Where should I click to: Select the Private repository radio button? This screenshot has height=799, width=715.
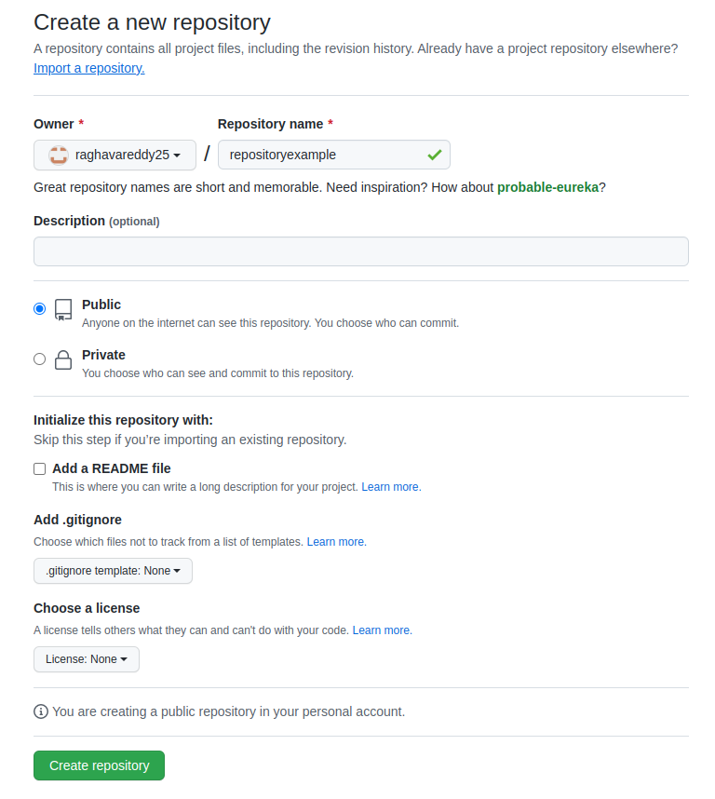pyautogui.click(x=39, y=359)
